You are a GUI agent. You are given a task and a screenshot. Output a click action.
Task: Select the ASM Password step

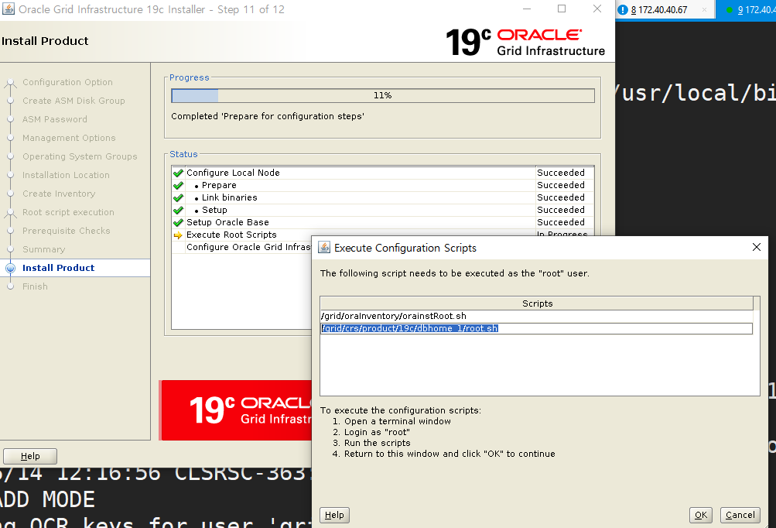[54, 119]
